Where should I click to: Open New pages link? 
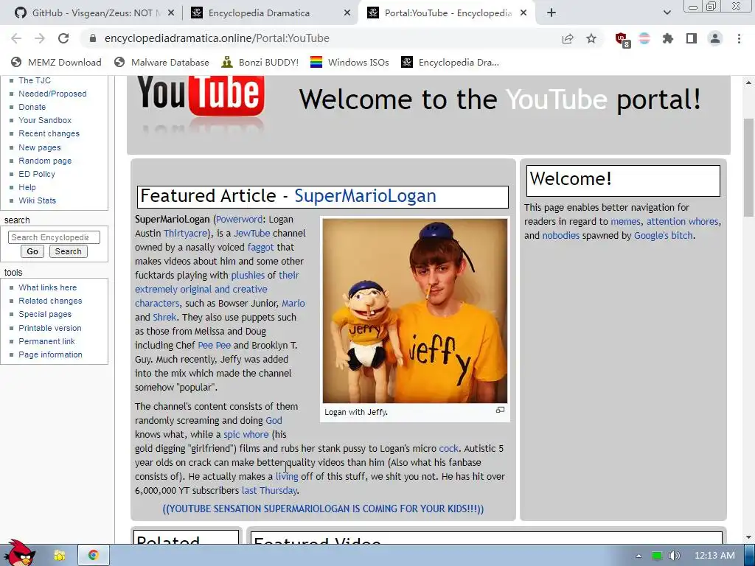coord(40,147)
